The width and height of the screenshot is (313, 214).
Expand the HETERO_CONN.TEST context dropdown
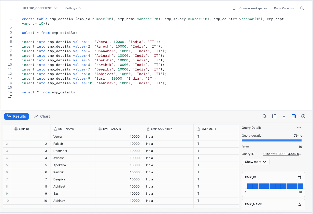tap(40, 8)
